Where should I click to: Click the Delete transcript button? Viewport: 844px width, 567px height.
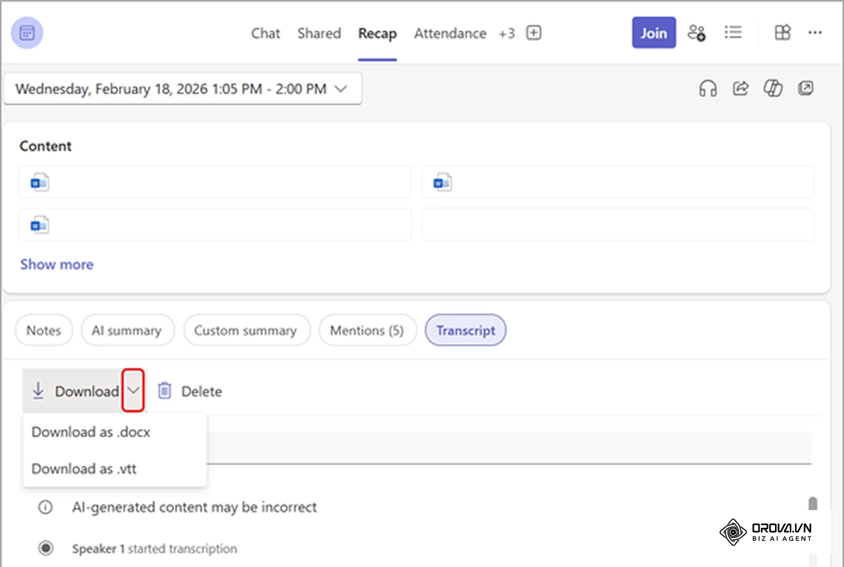(x=190, y=391)
